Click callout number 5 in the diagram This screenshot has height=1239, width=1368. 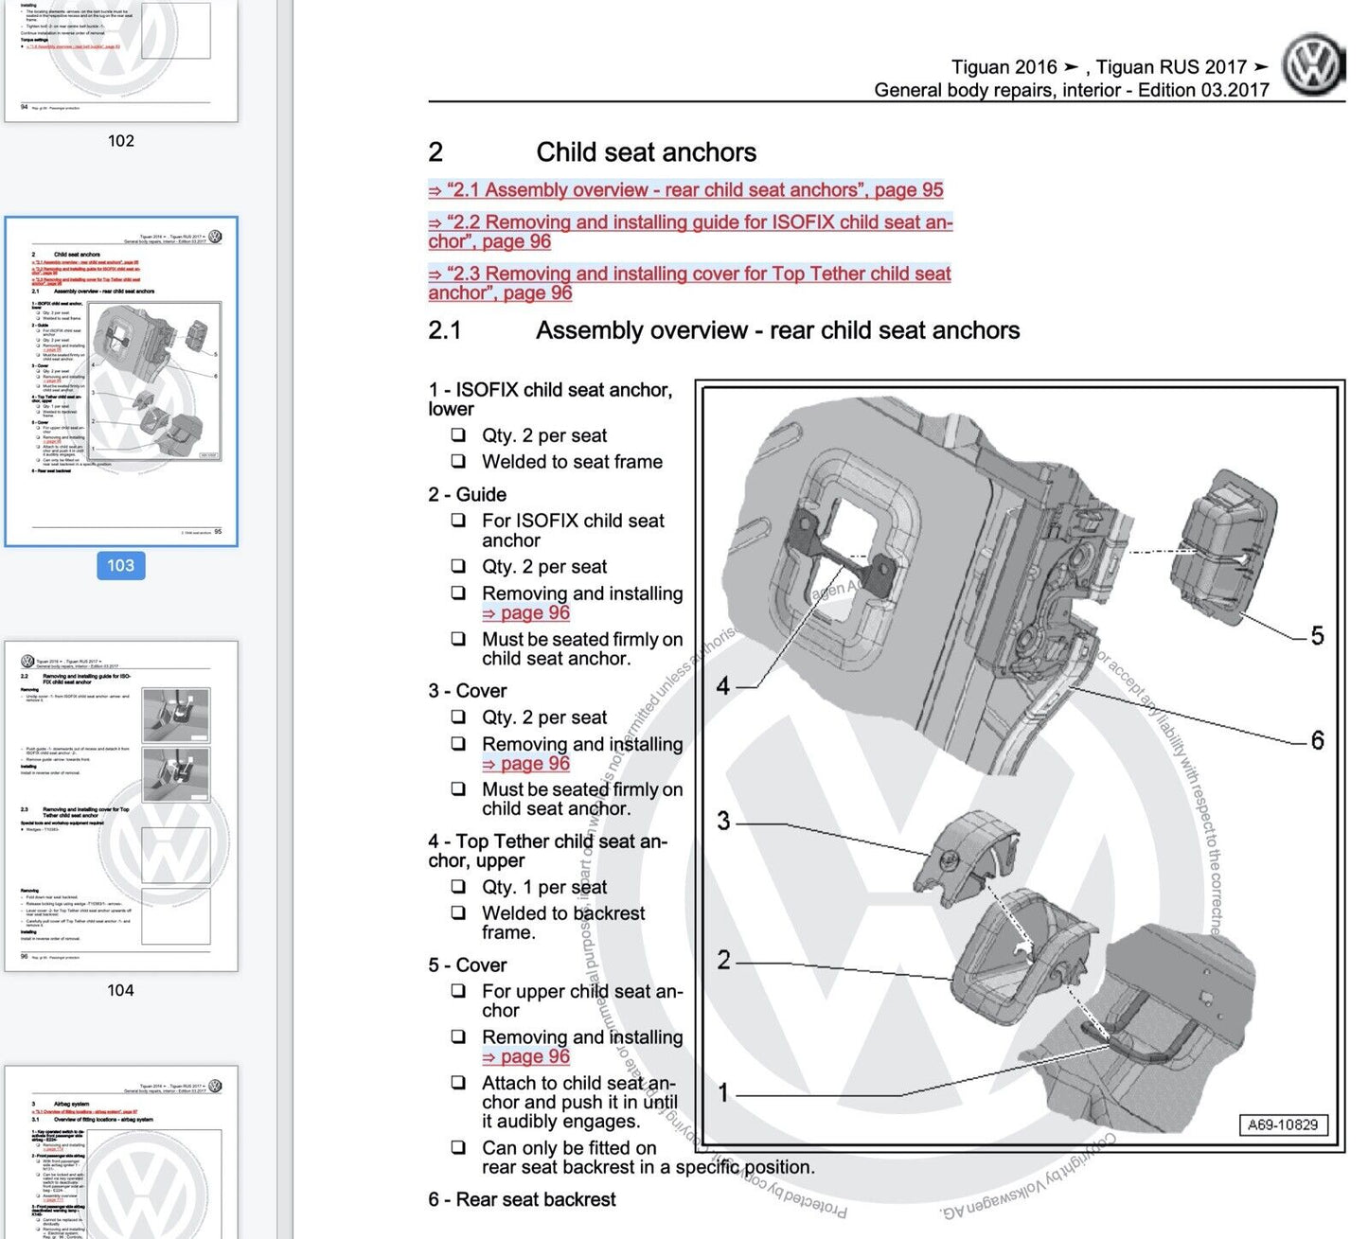click(x=1317, y=636)
